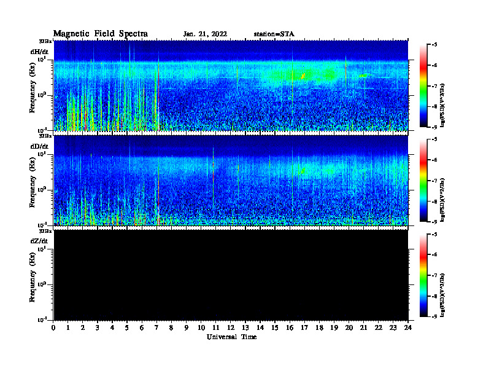Click hour tick "15" on time axis
Image resolution: width=486 pixels, height=376 pixels.
click(275, 328)
